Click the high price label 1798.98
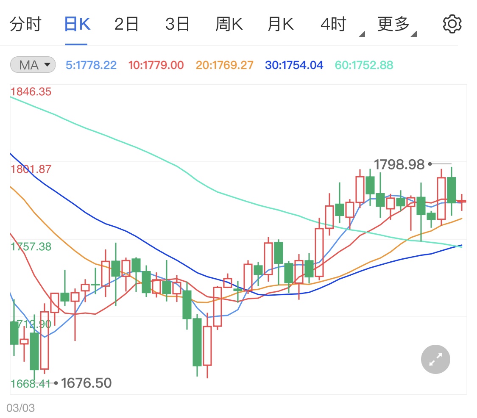The height and width of the screenshot is (418, 477). pyautogui.click(x=399, y=165)
